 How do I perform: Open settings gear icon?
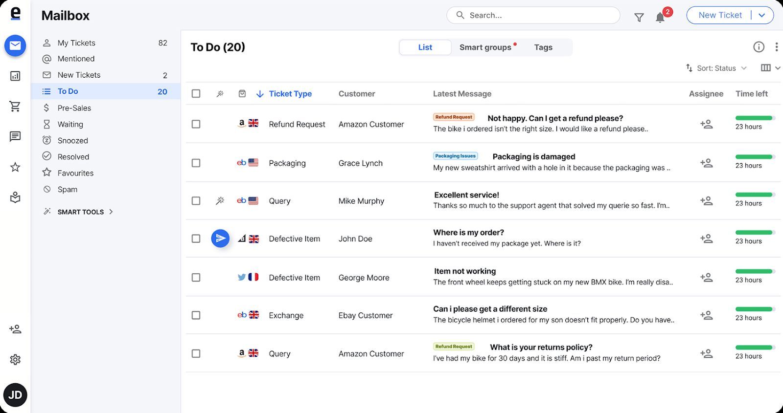click(x=15, y=360)
